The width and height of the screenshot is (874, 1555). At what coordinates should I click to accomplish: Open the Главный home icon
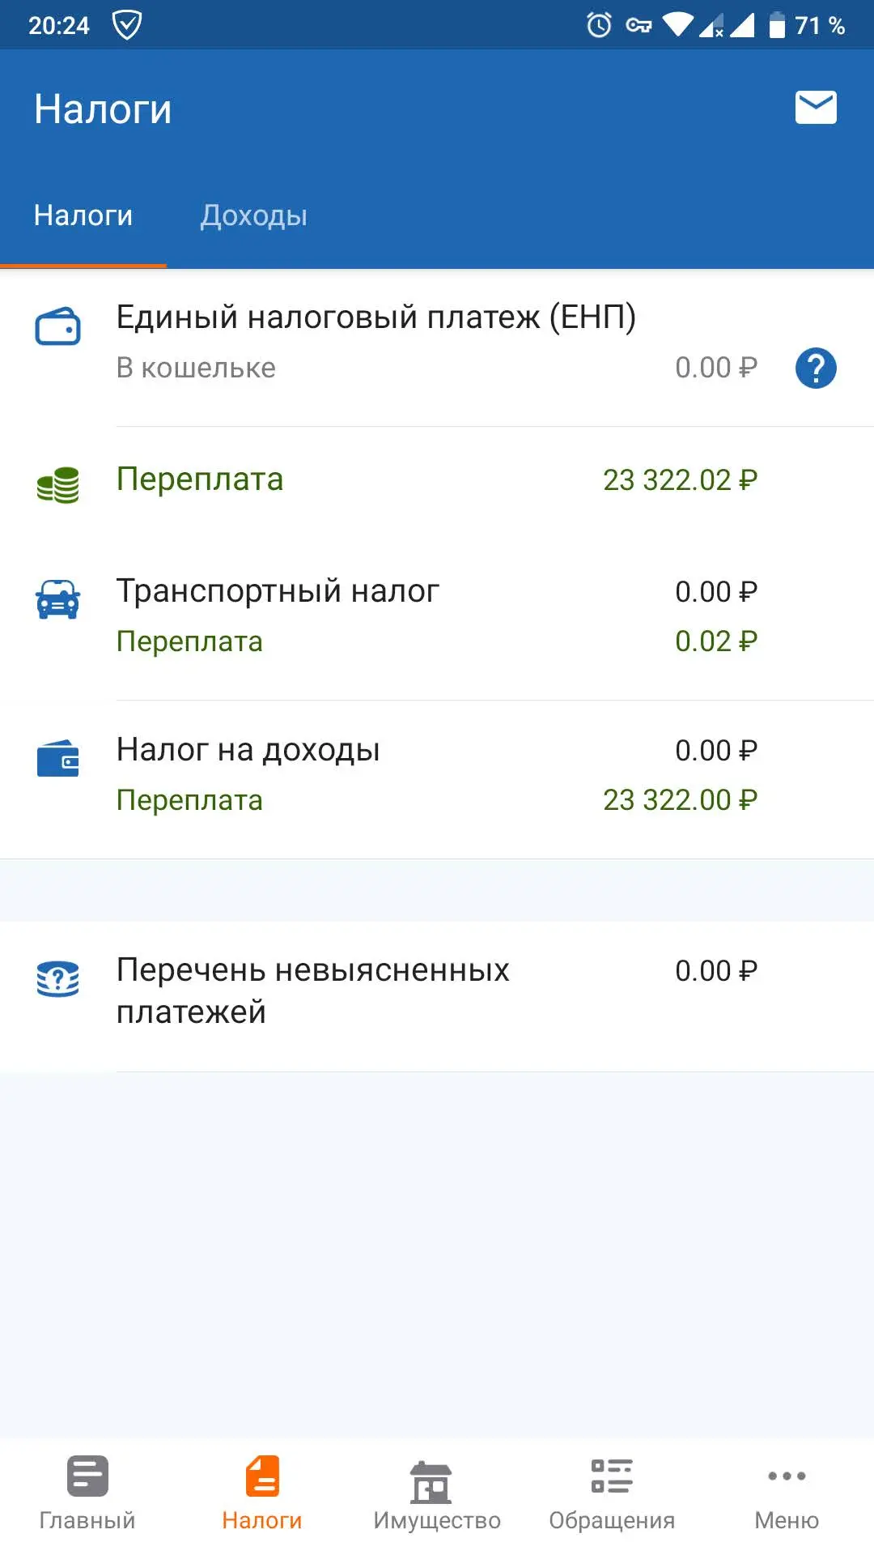[x=87, y=1476]
